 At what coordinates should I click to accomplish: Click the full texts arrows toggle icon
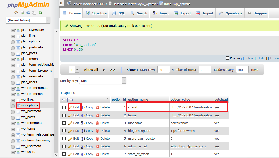[x=68, y=100]
